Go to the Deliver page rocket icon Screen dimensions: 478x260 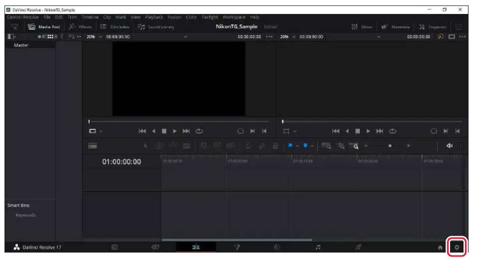(x=358, y=247)
